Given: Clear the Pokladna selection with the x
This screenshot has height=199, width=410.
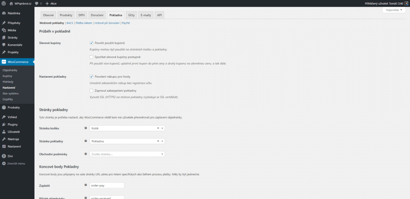Looking at the screenshot, I should click(x=158, y=141).
